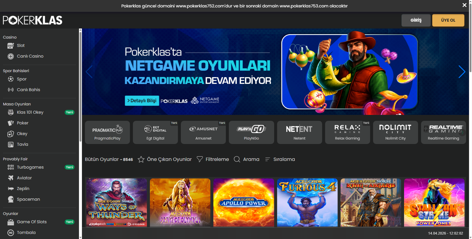This screenshot has width=472, height=239.
Task: Launch Age of the Gods Prince of Olympus
Action: [180, 203]
